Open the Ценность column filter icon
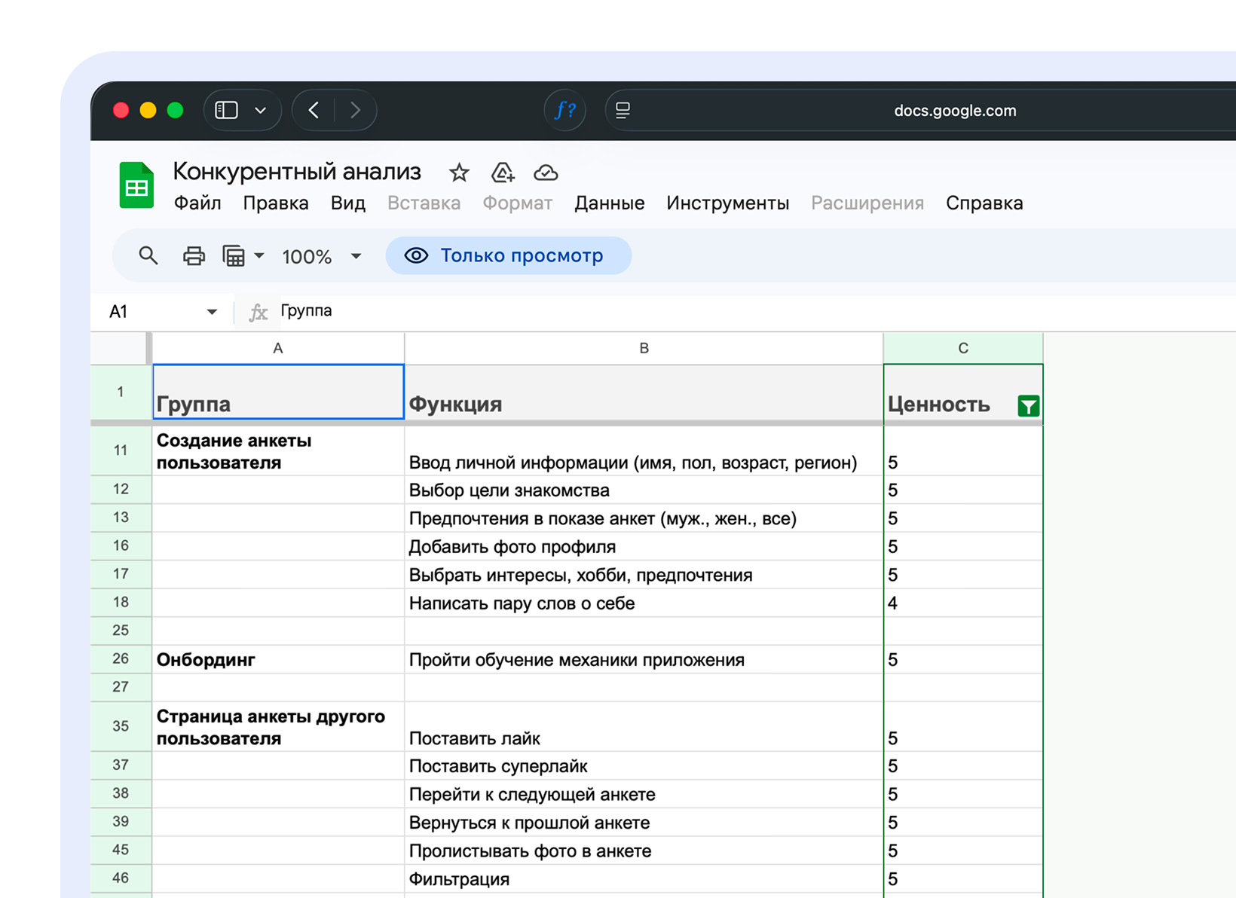This screenshot has height=898, width=1236. point(1028,406)
